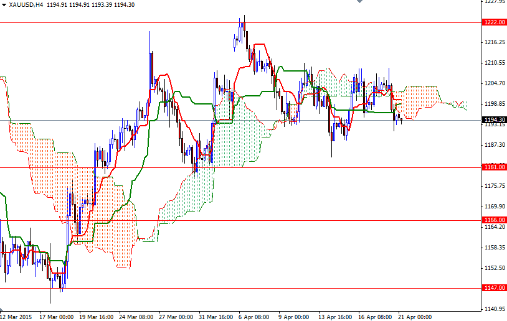Click the 31 Mar 16:00 time label
Viewport: 507px width, 321px height.
(x=216, y=316)
